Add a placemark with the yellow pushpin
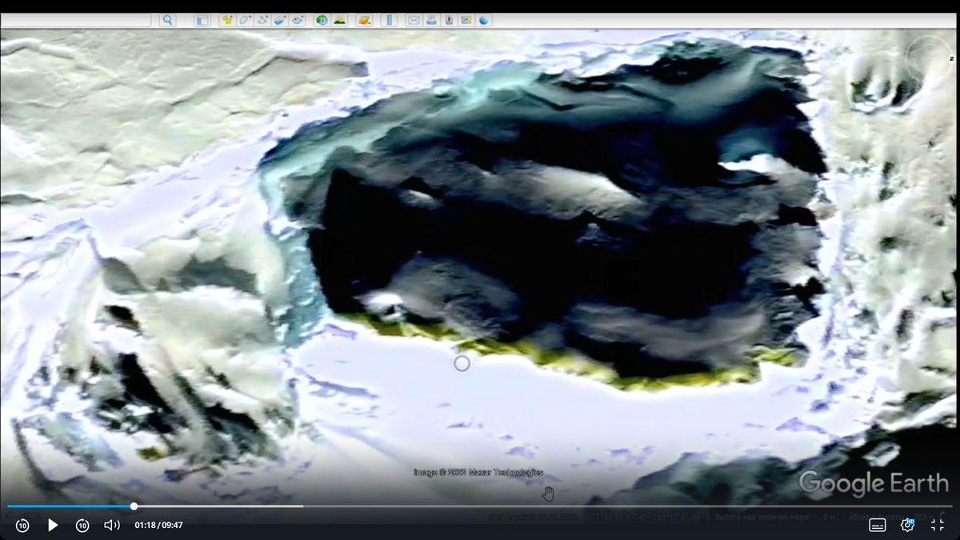960x540 pixels. (227, 20)
